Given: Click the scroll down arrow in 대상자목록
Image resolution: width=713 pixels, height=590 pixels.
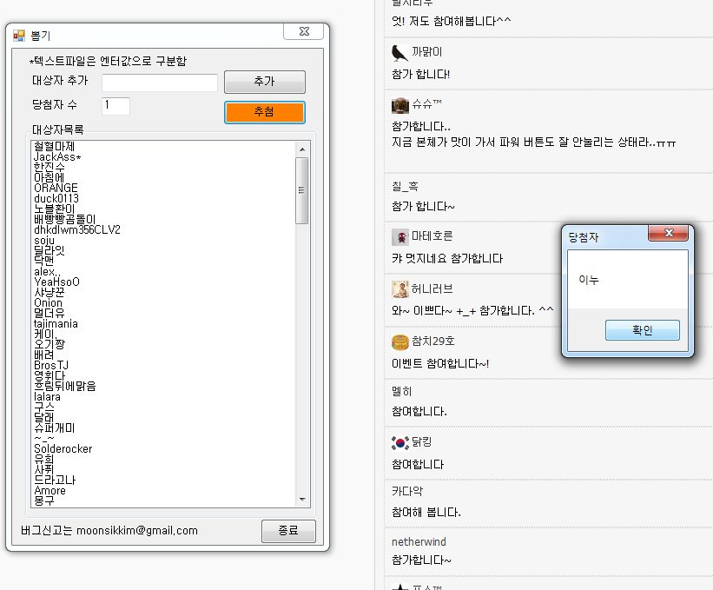Looking at the screenshot, I should pos(302,500).
